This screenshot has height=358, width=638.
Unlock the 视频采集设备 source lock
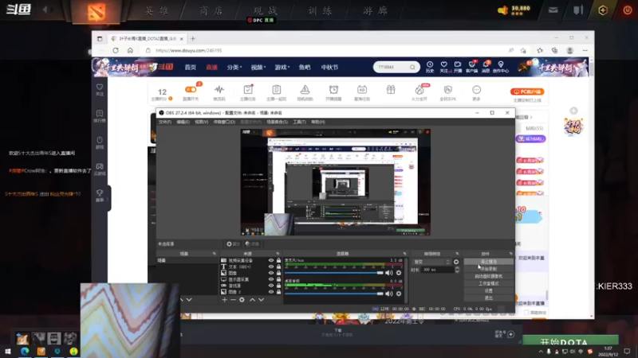pyautogui.click(x=278, y=260)
